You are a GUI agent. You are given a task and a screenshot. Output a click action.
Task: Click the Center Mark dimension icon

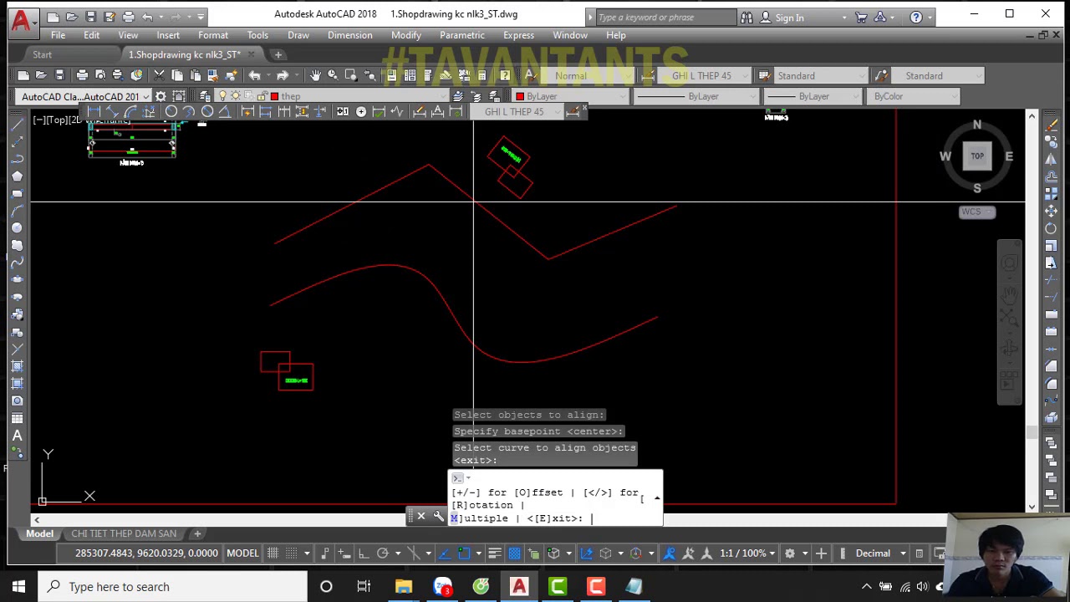(361, 112)
